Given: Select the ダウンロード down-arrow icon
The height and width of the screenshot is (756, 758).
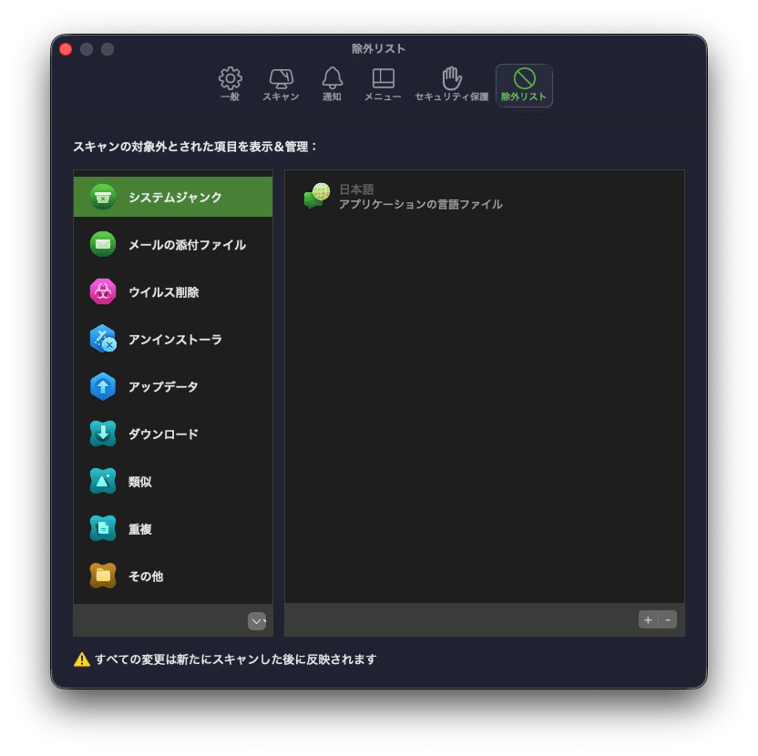Looking at the screenshot, I should coord(103,434).
